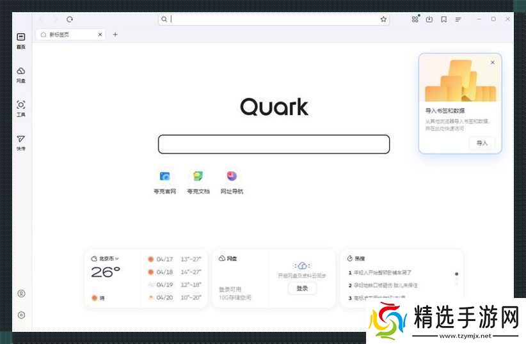This screenshot has height=344, width=526.
Task: Click the Quark logo
Action: [x=274, y=107]
